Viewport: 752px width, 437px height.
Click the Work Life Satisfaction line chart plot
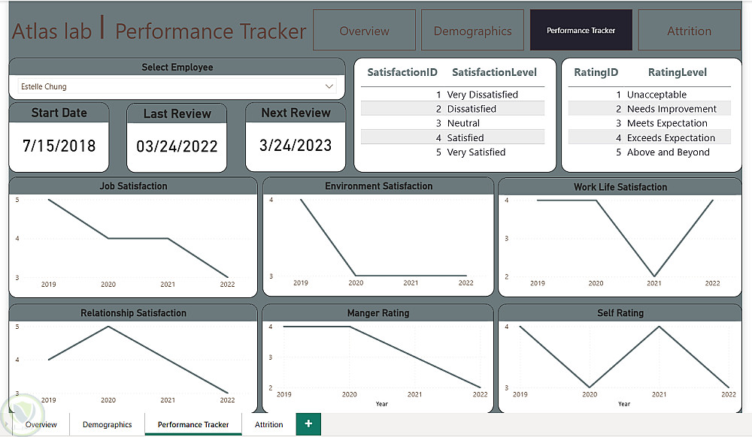[x=625, y=238]
